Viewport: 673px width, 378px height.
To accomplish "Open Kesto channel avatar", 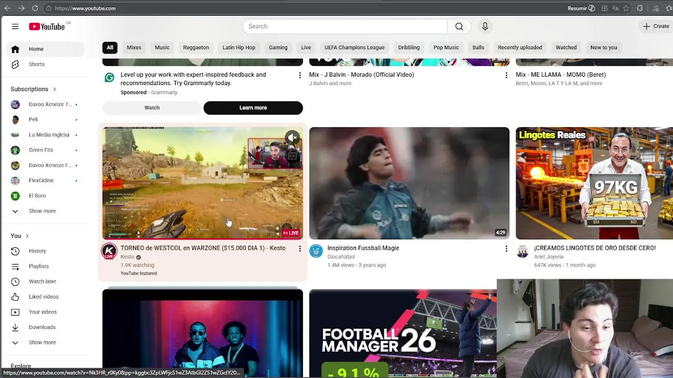I will [x=109, y=251].
